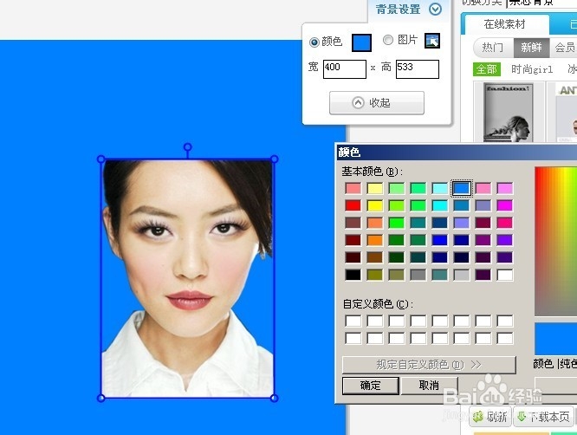Click the top-right resize handle of the photo

pyautogui.click(x=274, y=159)
